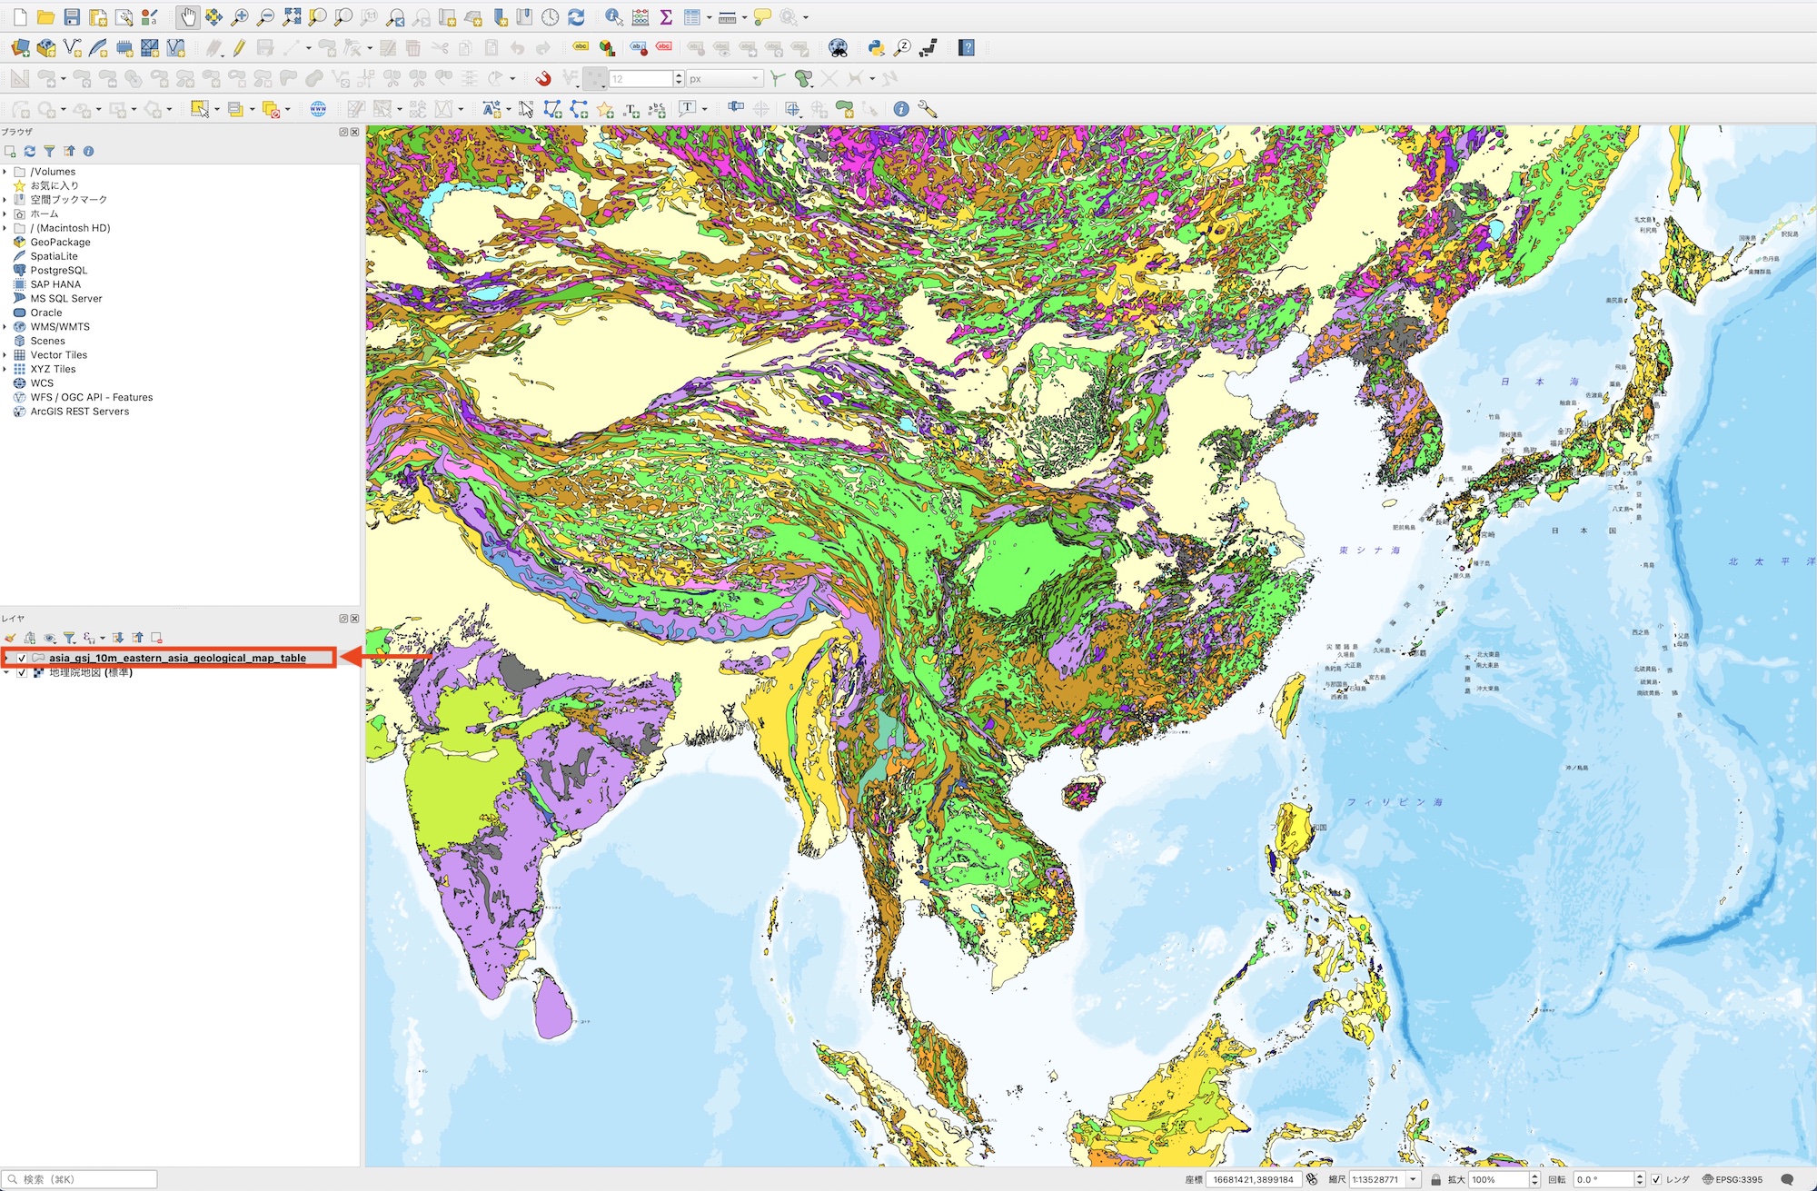This screenshot has width=1817, height=1191.
Task: Select features by area tool
Action: [x=200, y=109]
